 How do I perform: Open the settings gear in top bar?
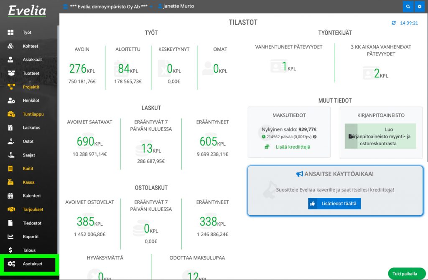pos(420,7)
